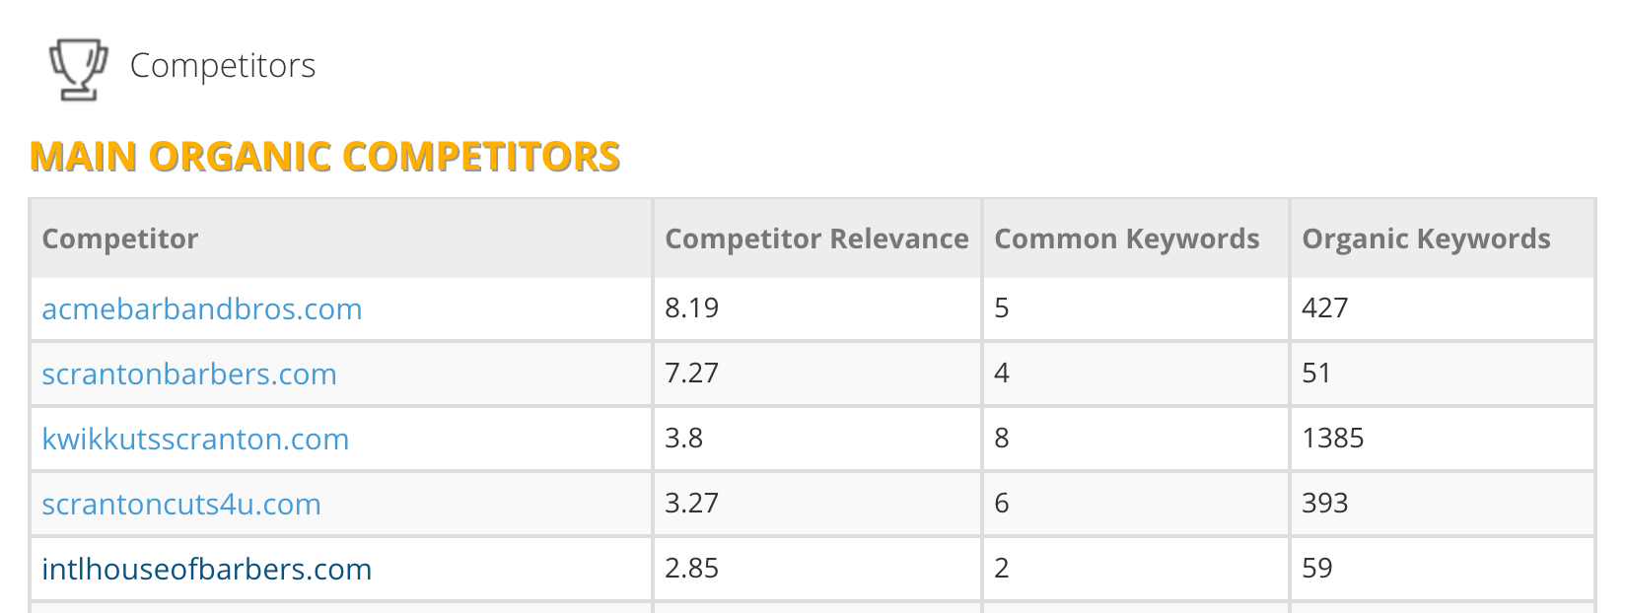
Task: Follow the scrantoncuts4u.com link
Action: [181, 505]
